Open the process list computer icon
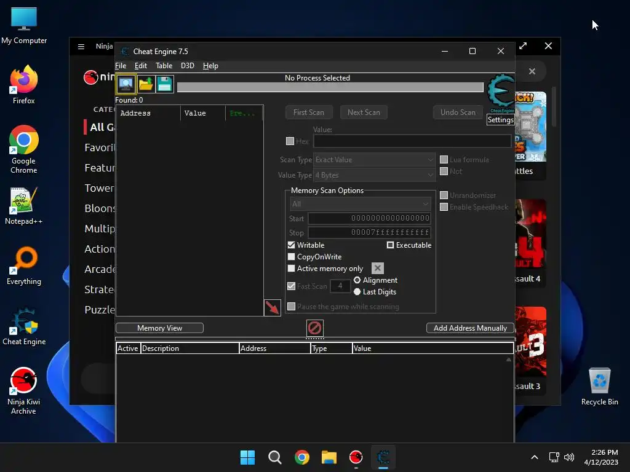Image resolution: width=630 pixels, height=472 pixels. (x=126, y=84)
